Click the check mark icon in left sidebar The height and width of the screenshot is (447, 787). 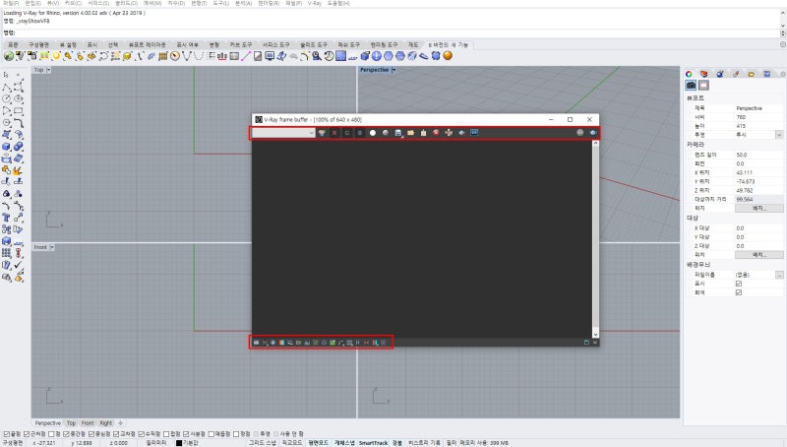point(18,264)
